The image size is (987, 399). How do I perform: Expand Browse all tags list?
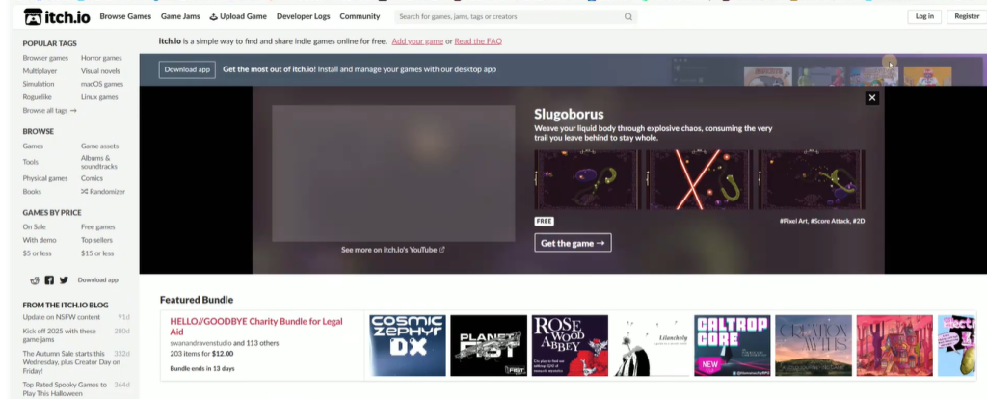point(49,111)
